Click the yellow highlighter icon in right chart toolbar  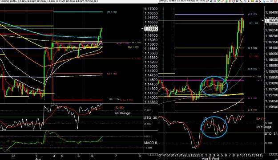coord(253,1)
